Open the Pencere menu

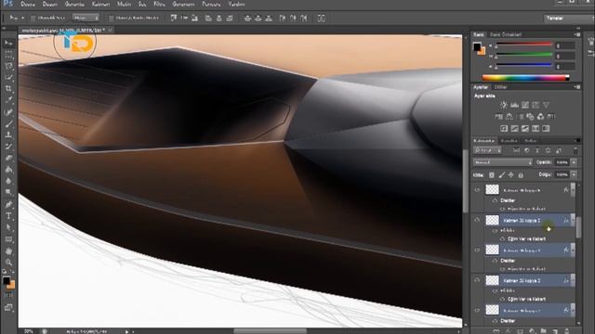pos(211,4)
